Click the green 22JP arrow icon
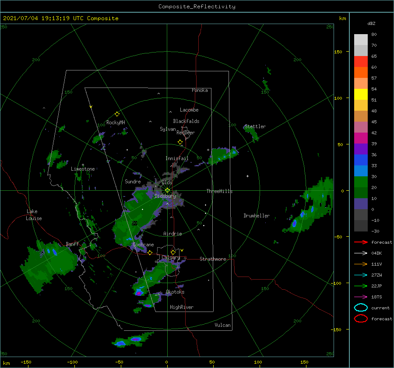Screen dimensions: 394x368 click(361, 286)
